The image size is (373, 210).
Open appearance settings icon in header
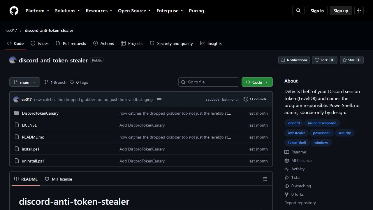[359, 10]
